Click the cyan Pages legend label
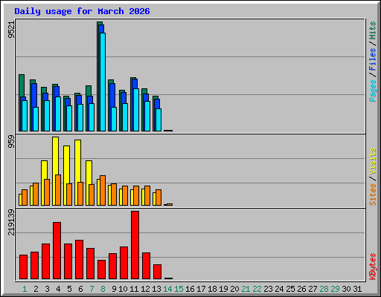Viewport: 381px width, 297px height. click(x=373, y=91)
